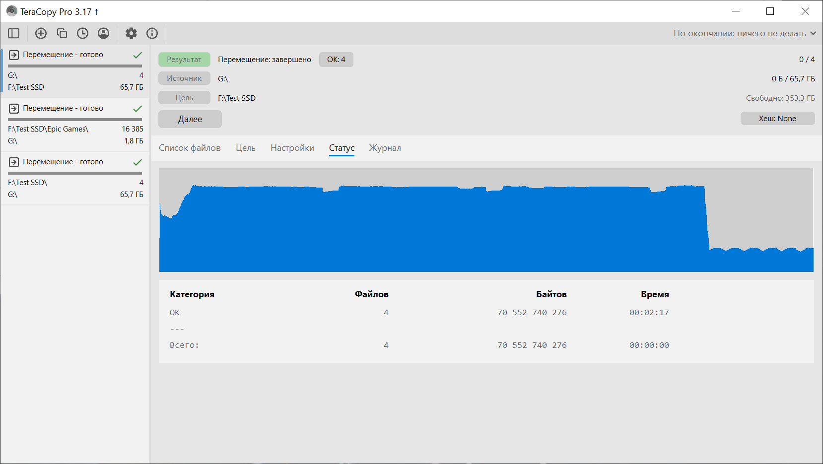Click the "0 Б / 65,7 ГБ" size text

(793, 79)
